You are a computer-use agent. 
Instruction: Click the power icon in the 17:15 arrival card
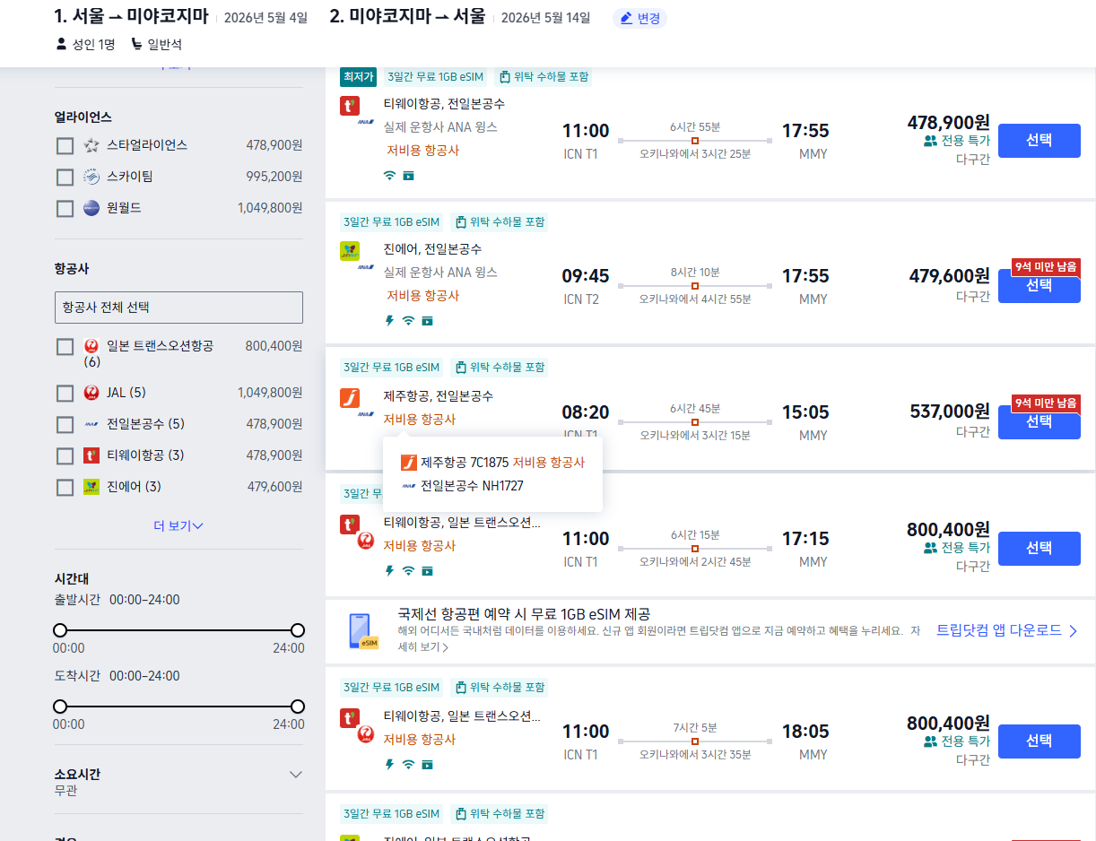(389, 570)
